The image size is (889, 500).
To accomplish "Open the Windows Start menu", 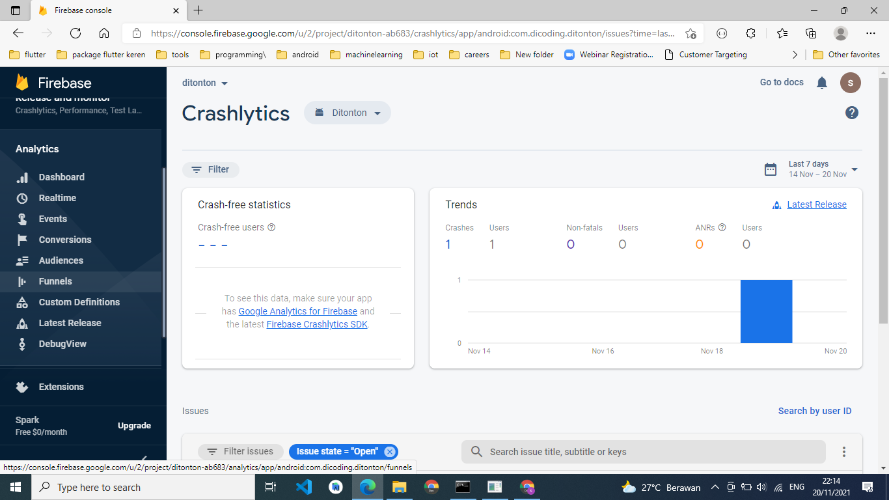I will (16, 487).
